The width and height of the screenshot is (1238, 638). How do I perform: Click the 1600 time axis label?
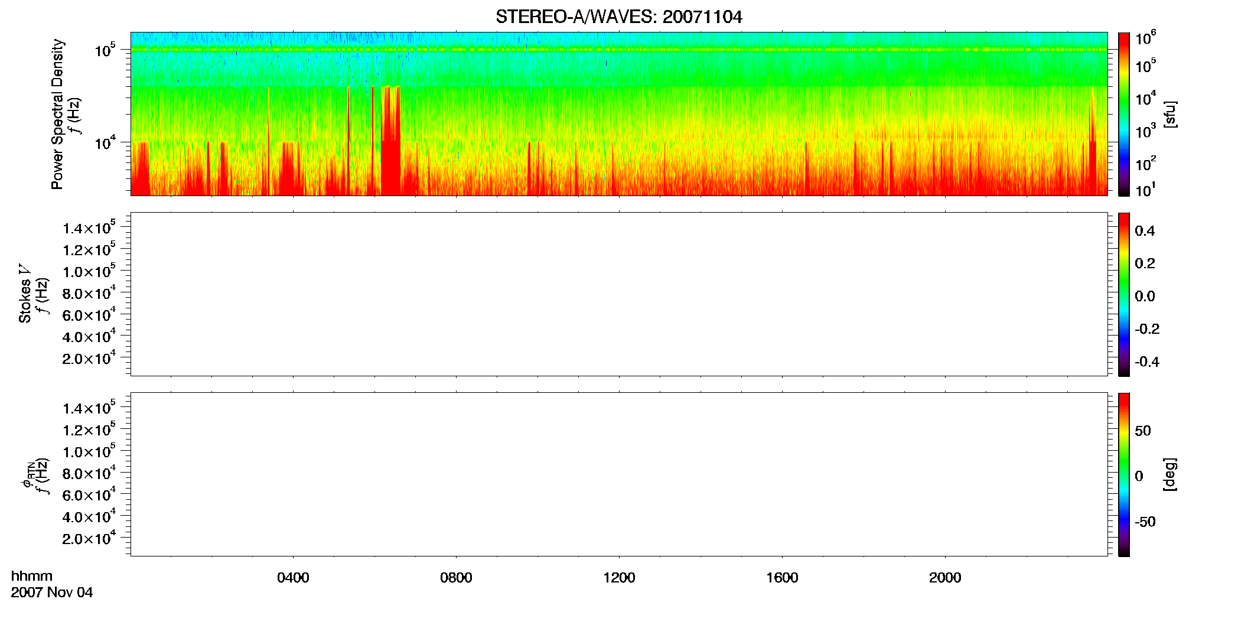click(782, 578)
